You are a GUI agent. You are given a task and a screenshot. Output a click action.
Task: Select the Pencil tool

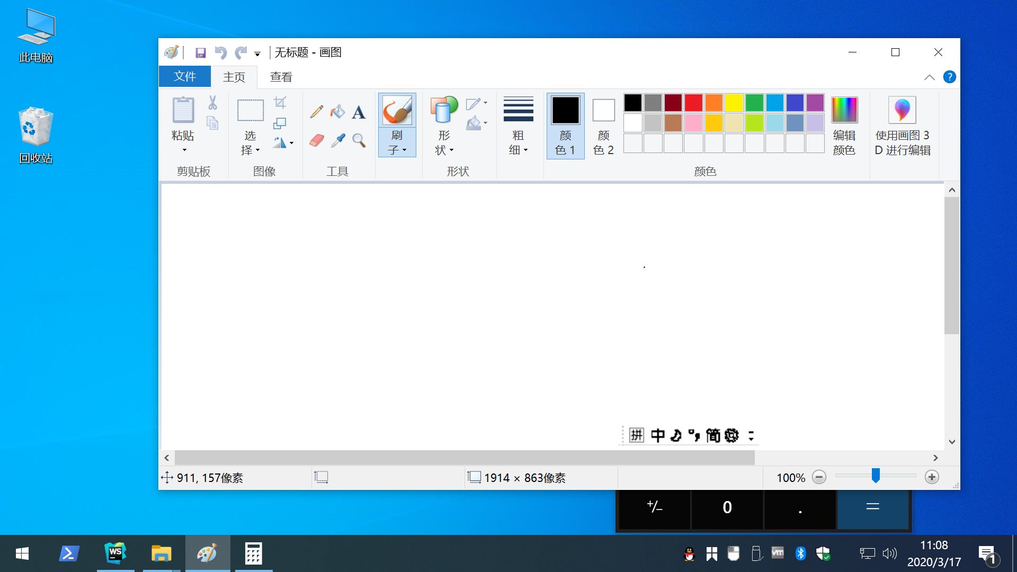click(317, 112)
